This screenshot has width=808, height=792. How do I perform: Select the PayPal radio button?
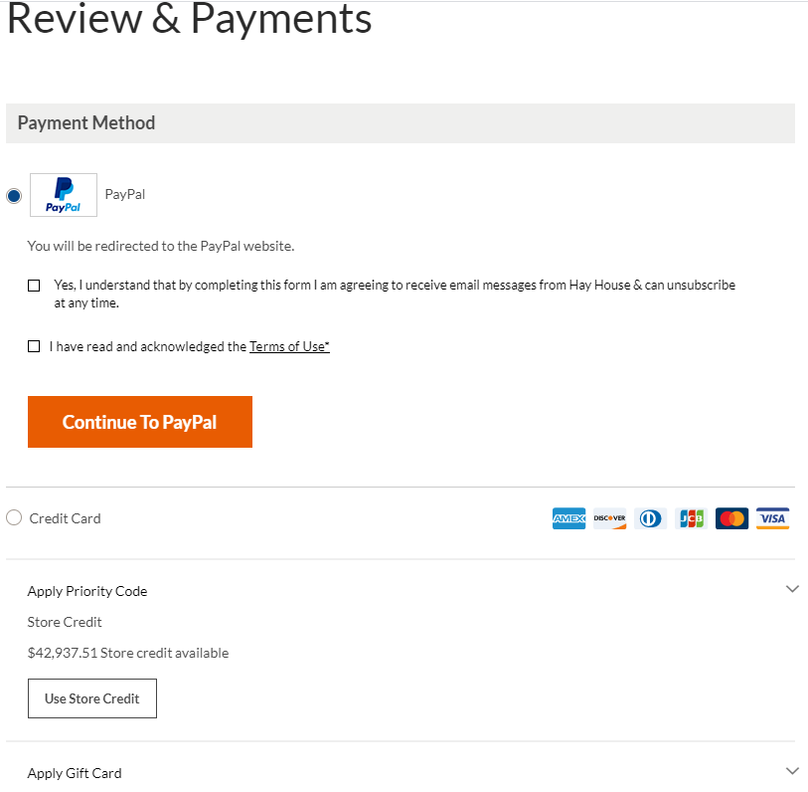pyautogui.click(x=14, y=196)
